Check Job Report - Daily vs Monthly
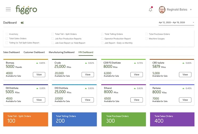This screenshot has height=134, width=198. tap(102, 43)
